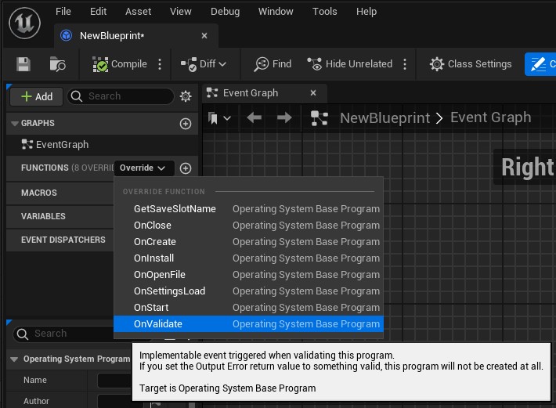Open the Edit menu
Screen dimensions: 556x408
[98, 11]
